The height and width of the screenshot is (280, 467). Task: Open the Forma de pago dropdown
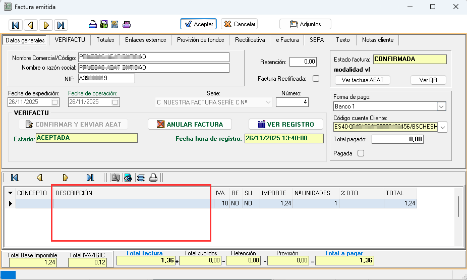(441, 106)
